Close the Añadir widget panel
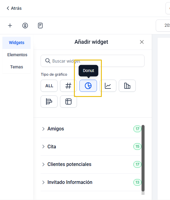Screen dimensions: 170x200 pos(142,42)
